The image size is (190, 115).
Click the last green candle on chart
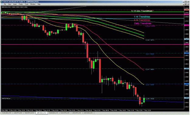(144, 100)
